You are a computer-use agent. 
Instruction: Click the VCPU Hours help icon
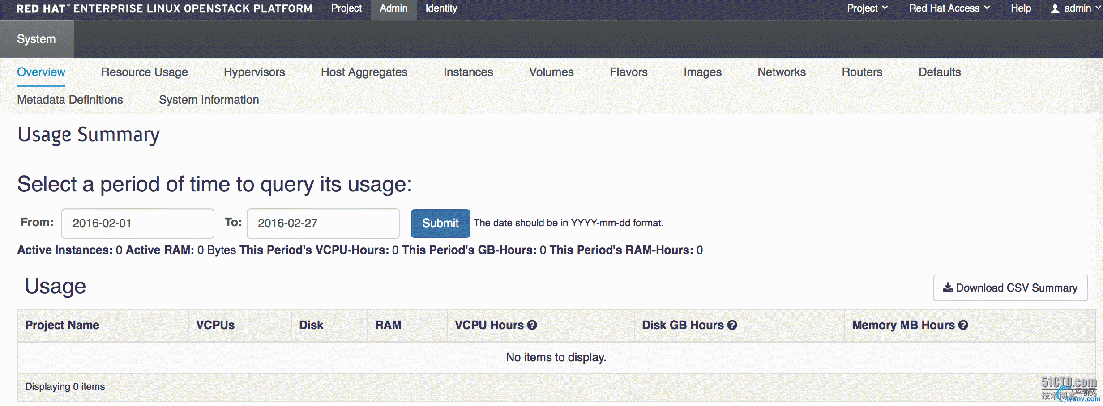[532, 325]
